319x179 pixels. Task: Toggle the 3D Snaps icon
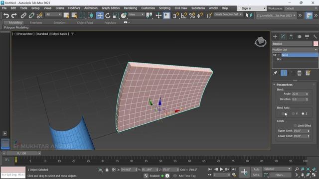click(x=176, y=15)
